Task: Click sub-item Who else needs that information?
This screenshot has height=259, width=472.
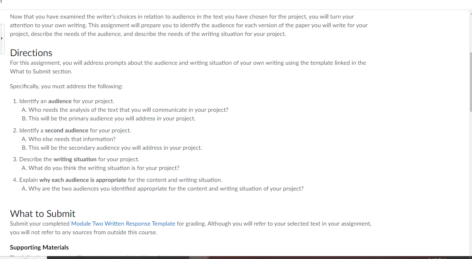Action: [68, 139]
